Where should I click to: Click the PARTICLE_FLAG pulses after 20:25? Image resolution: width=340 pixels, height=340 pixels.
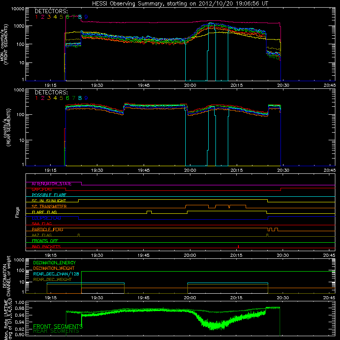point(273,229)
